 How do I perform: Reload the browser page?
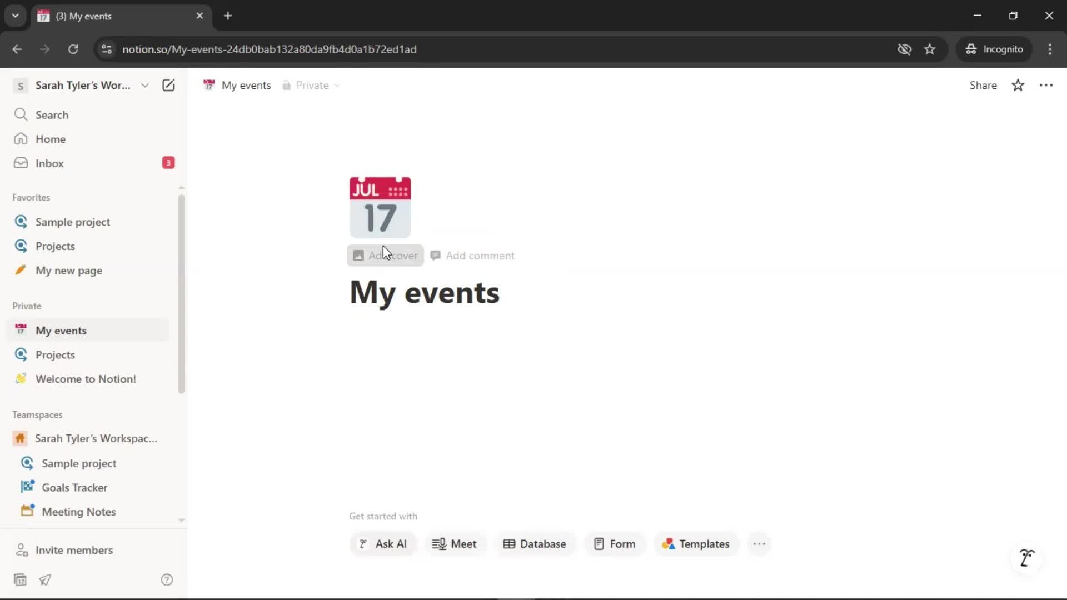point(73,49)
